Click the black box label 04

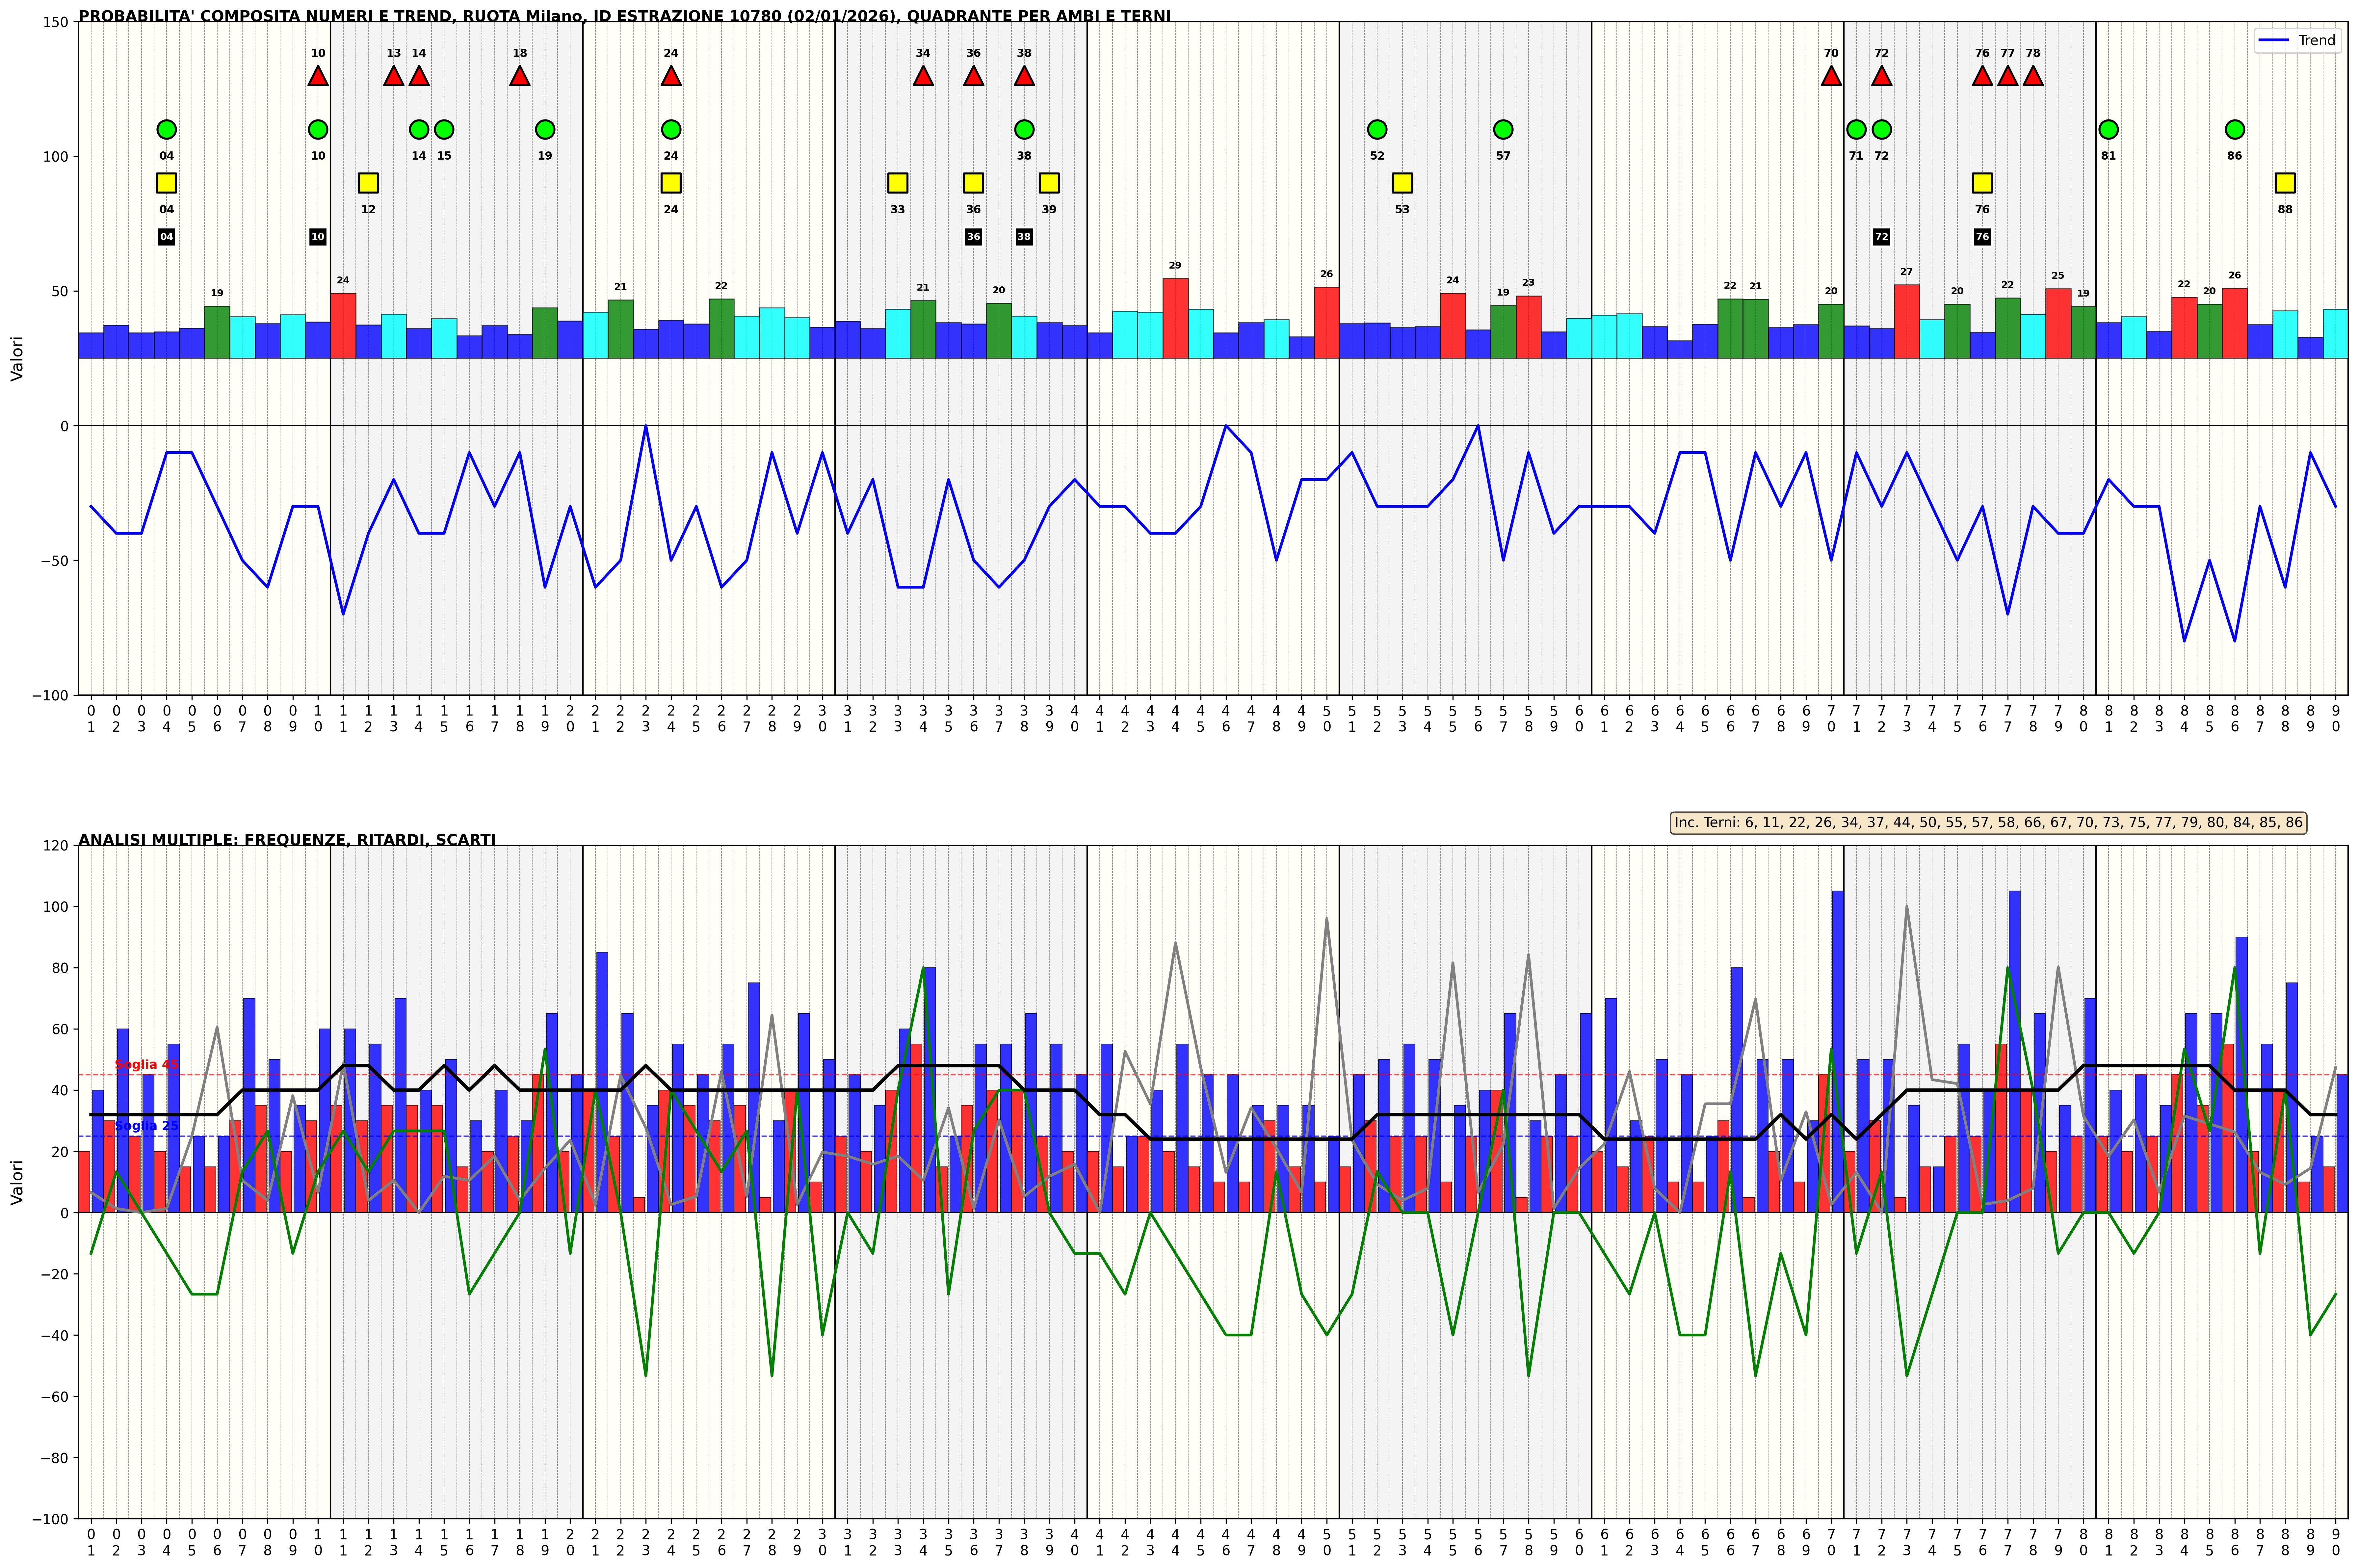pyautogui.click(x=167, y=237)
